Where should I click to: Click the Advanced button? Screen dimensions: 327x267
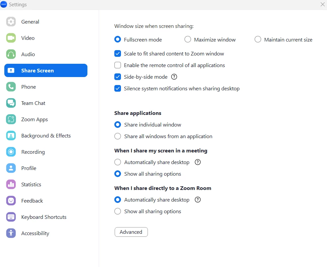(x=131, y=232)
